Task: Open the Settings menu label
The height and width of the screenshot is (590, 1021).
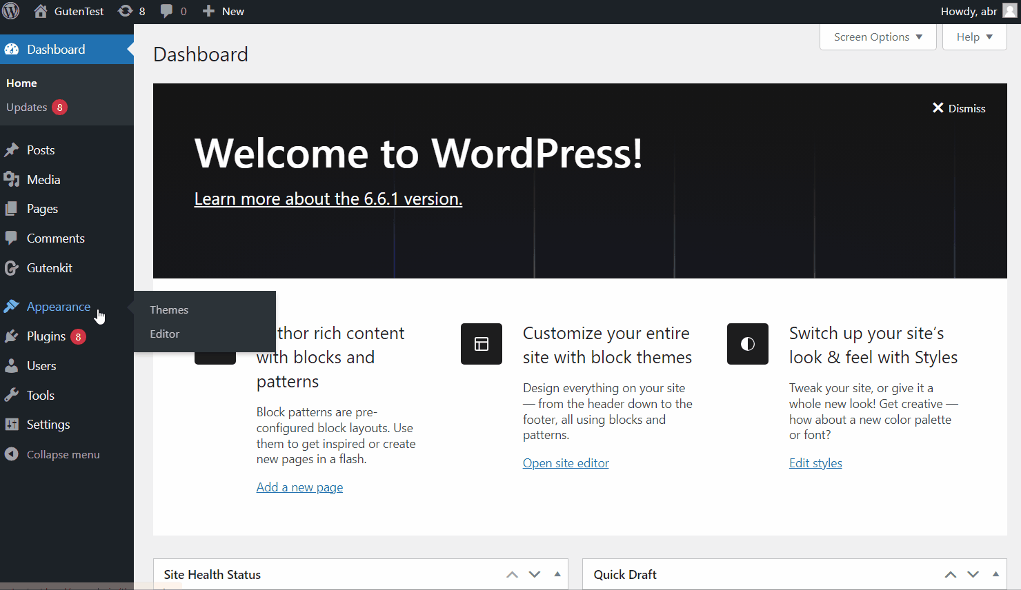Action: tap(48, 425)
